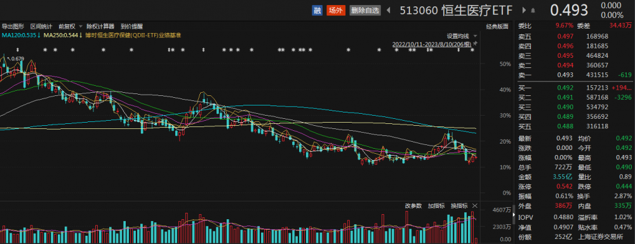
Task: Click the 净值 value 0.4907
Action: pos(564,227)
